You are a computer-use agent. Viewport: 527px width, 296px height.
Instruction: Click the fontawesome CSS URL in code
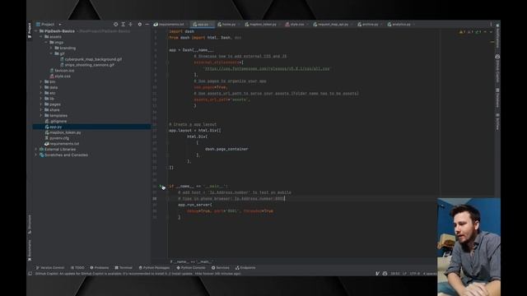267,68
